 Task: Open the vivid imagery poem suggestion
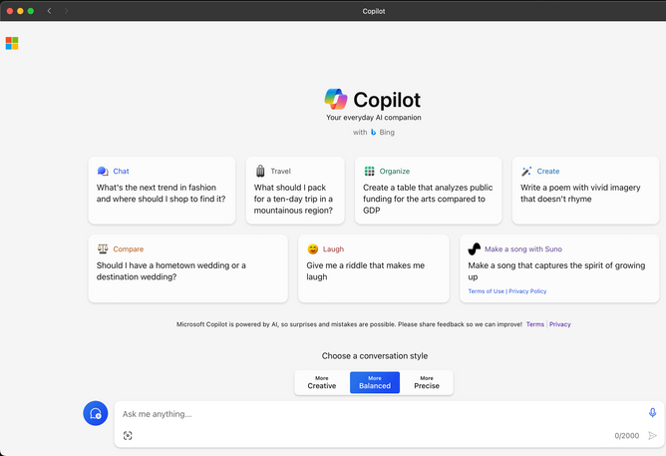pyautogui.click(x=585, y=190)
